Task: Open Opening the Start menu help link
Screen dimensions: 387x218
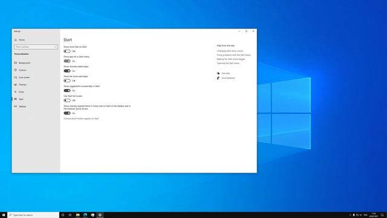Action: pos(228,63)
